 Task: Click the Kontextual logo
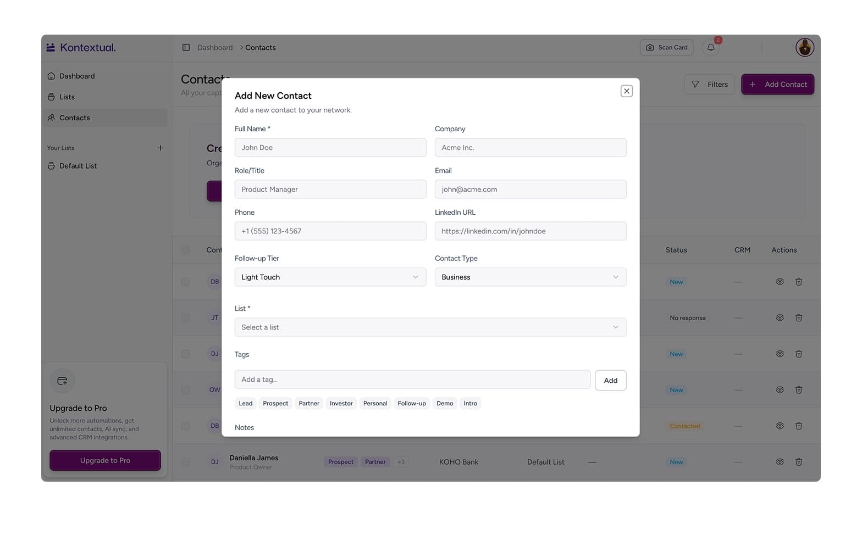click(81, 48)
